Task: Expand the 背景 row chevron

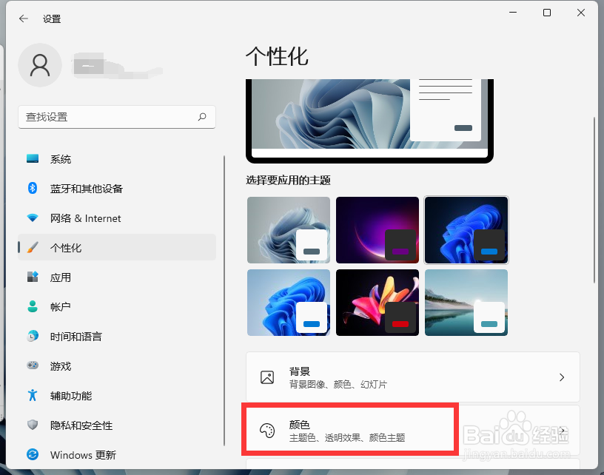Action: pos(562,377)
